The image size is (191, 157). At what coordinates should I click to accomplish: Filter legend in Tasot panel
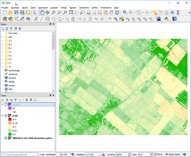click(15, 100)
